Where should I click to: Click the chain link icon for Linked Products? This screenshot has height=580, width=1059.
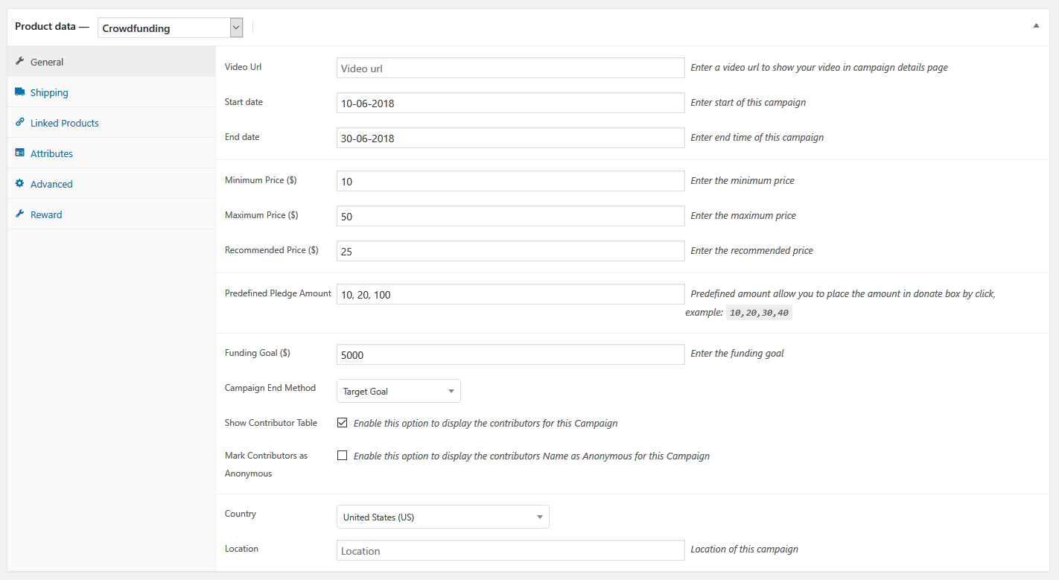[x=20, y=122]
